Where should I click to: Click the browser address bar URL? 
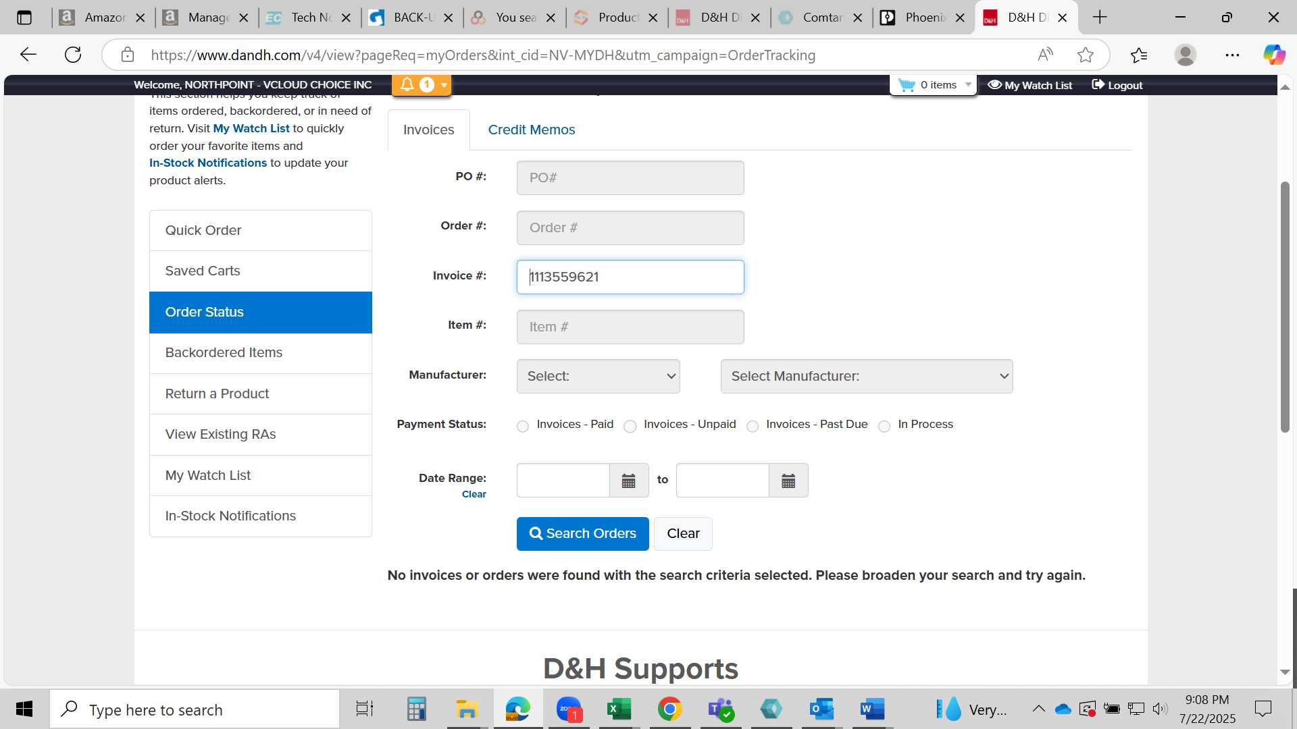click(483, 55)
